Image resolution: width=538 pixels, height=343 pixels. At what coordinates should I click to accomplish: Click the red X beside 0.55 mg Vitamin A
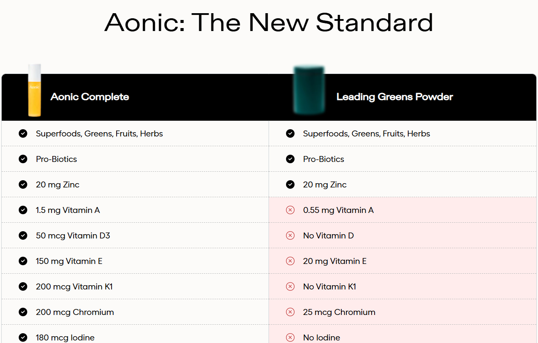(x=290, y=210)
